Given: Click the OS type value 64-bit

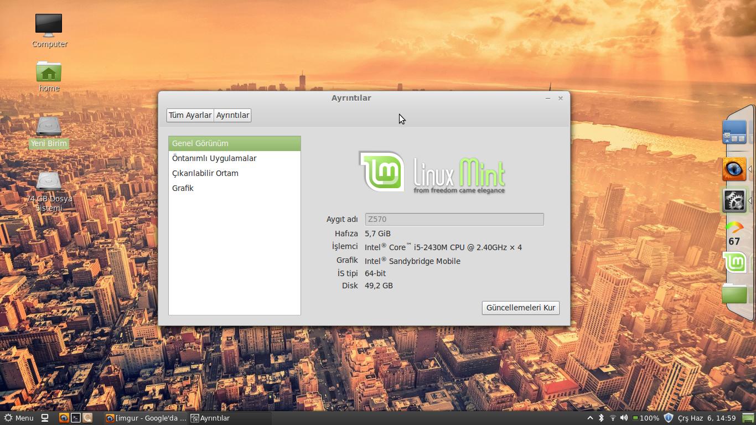Looking at the screenshot, I should 375,273.
